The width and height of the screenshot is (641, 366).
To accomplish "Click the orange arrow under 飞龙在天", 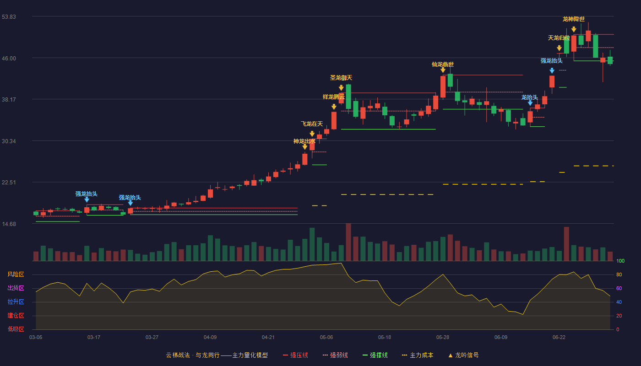I will (x=312, y=134).
